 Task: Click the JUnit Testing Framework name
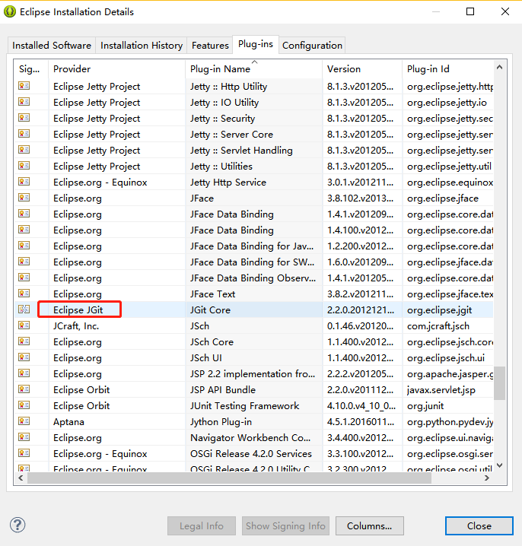pos(244,405)
